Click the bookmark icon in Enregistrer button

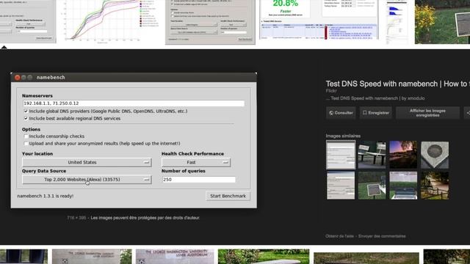(364, 113)
